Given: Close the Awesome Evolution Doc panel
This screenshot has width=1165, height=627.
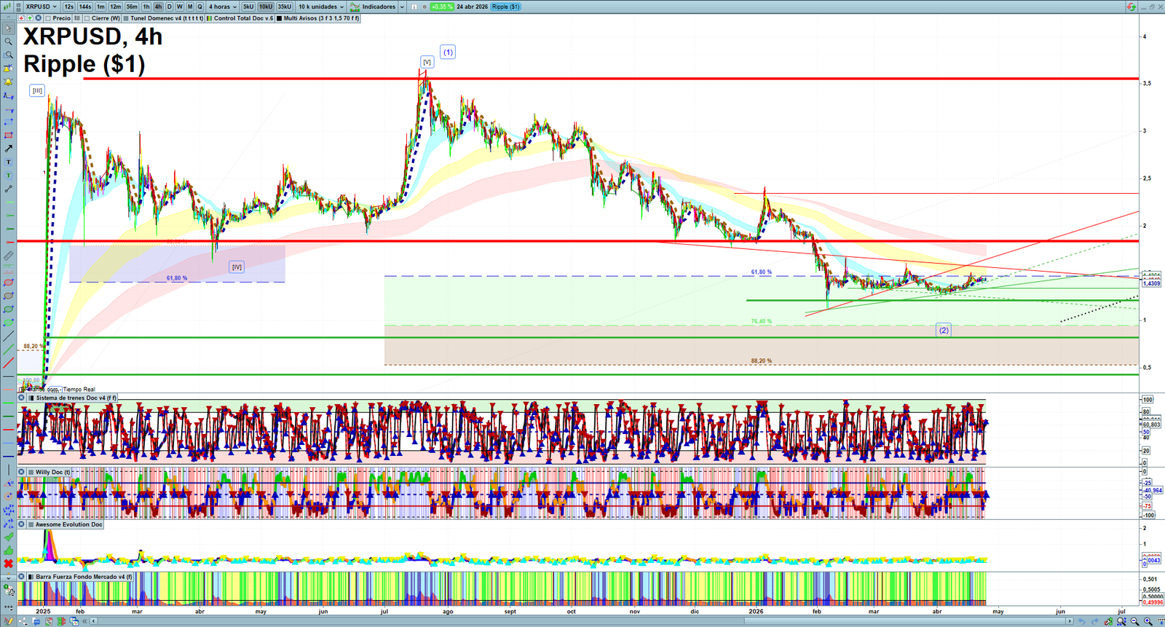Looking at the screenshot, I should [22, 524].
